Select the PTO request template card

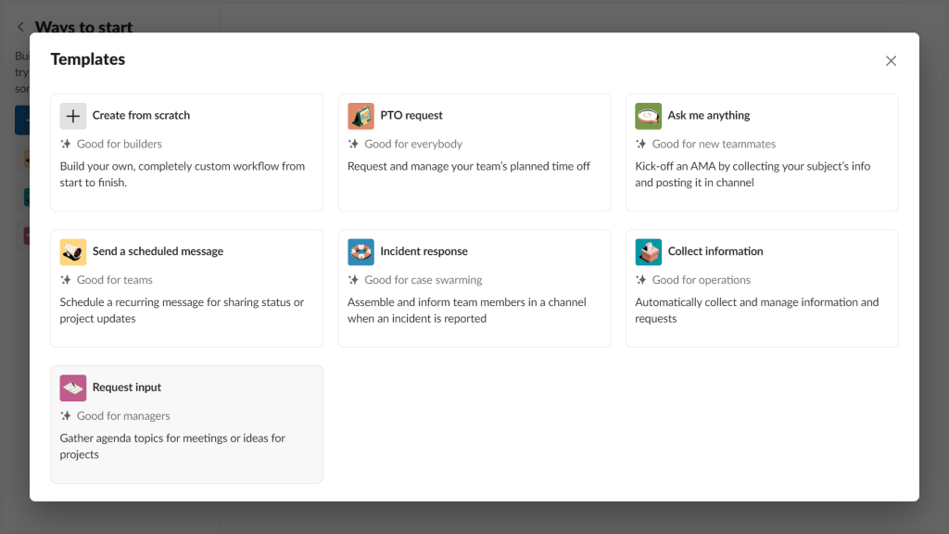point(474,152)
